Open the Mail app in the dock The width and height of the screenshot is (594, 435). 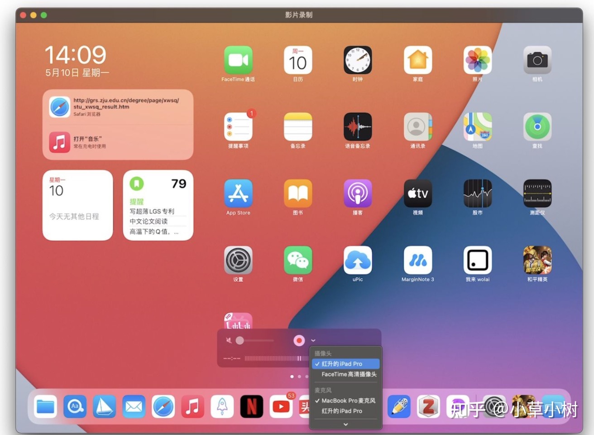pos(134,406)
